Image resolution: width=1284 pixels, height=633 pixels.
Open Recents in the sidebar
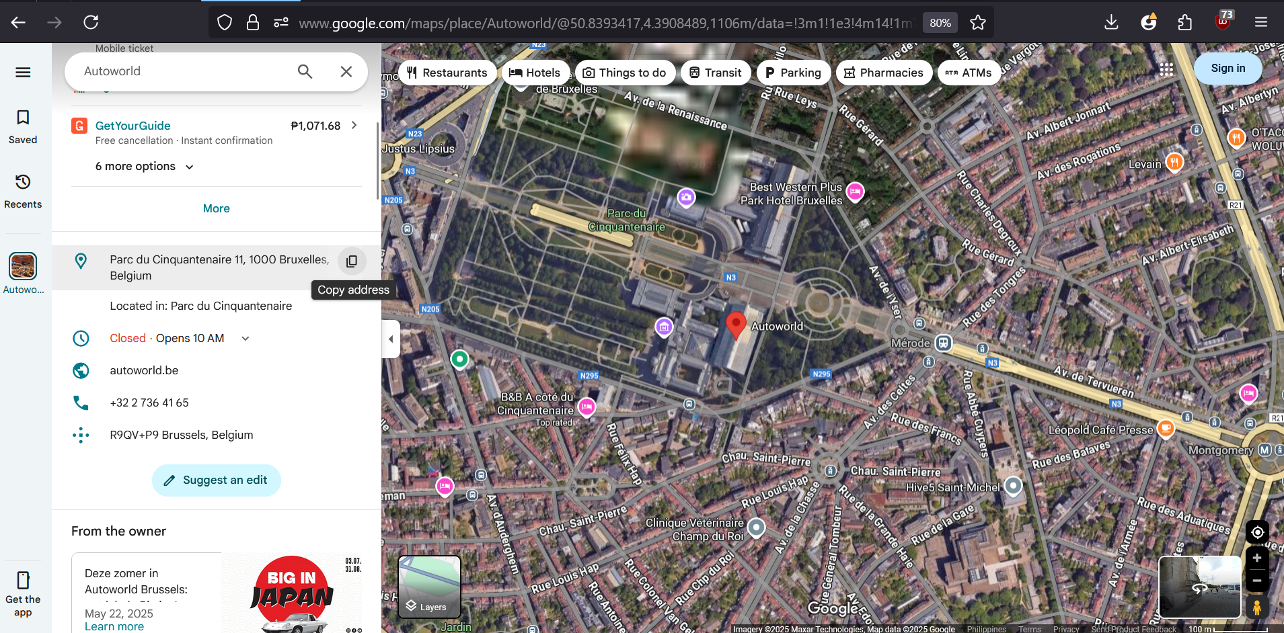23,192
